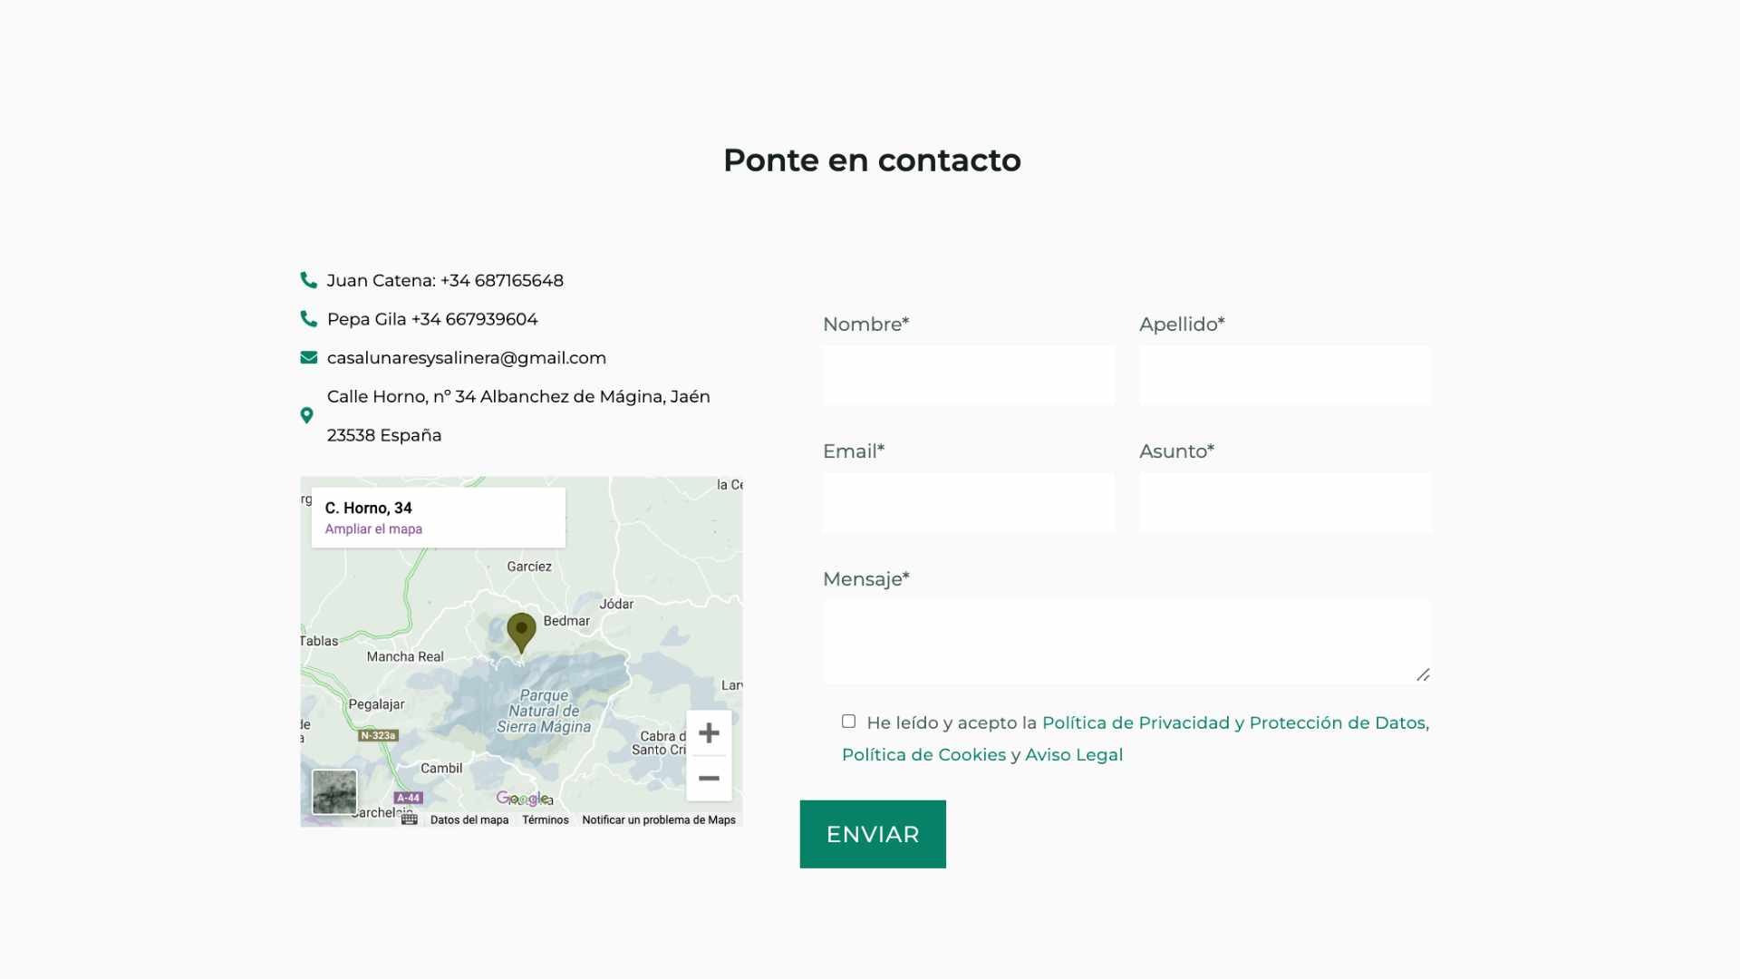Open map Términos link
The height and width of the screenshot is (979, 1740).
coord(546,820)
